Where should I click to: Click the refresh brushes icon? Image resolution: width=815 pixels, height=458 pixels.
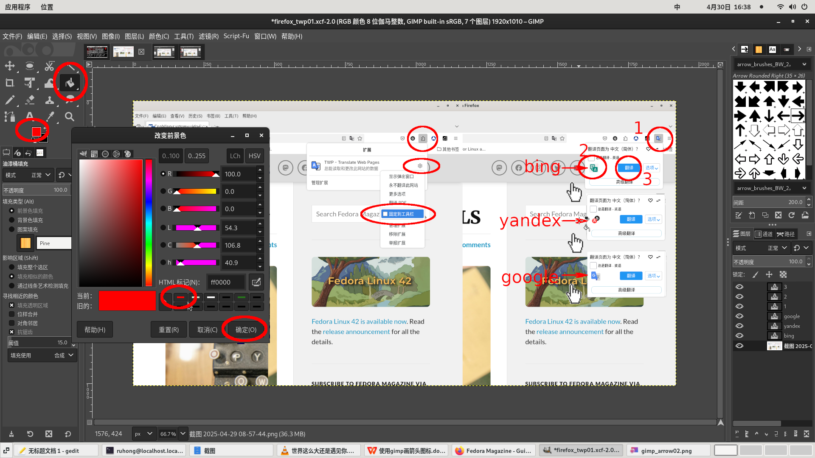(x=792, y=215)
